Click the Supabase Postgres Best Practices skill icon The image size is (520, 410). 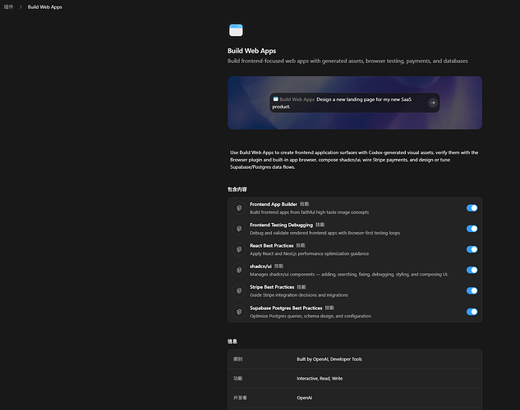[x=239, y=312]
